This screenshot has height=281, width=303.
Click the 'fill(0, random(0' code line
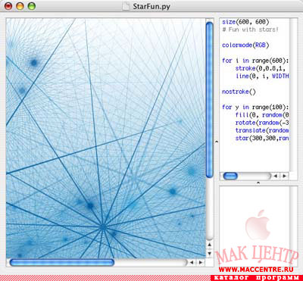pos(262,115)
